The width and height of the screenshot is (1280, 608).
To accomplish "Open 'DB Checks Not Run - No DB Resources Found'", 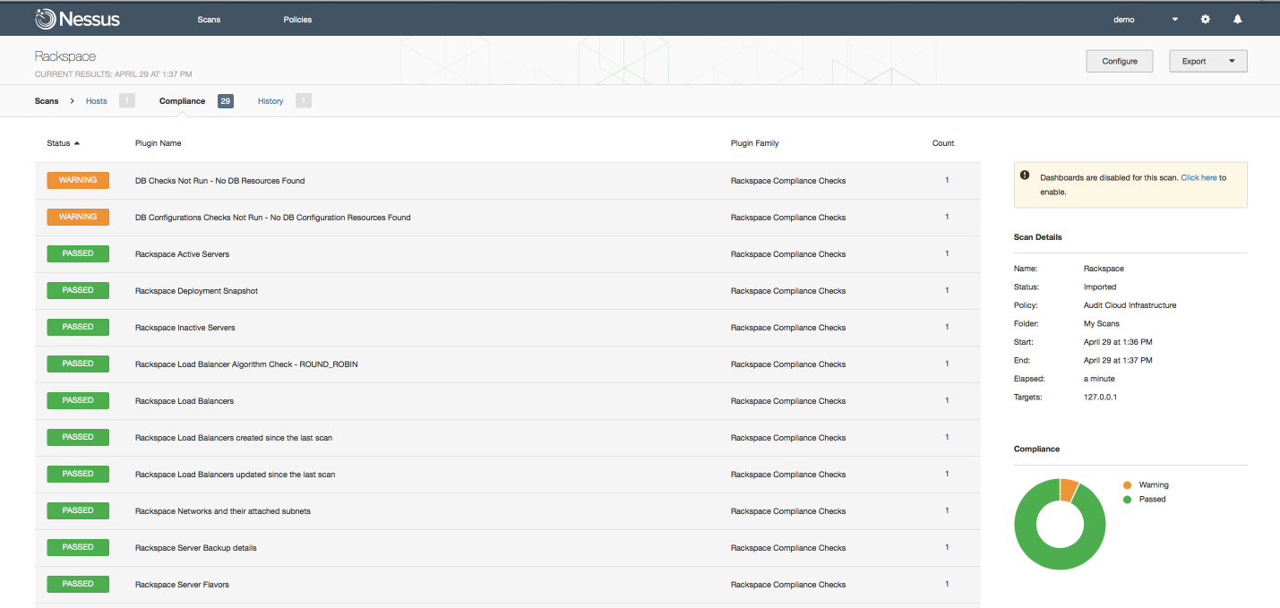I will tap(508, 181).
